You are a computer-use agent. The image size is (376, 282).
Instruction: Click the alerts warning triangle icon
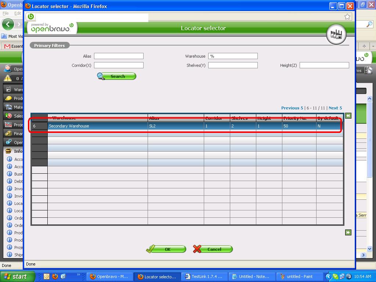(x=8, y=78)
